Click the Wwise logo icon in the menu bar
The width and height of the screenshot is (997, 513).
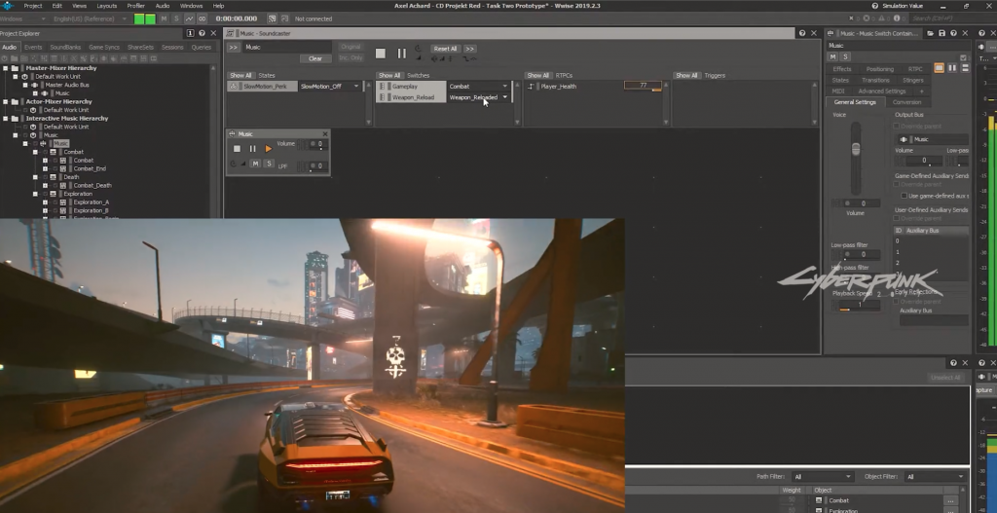pyautogui.click(x=6, y=6)
